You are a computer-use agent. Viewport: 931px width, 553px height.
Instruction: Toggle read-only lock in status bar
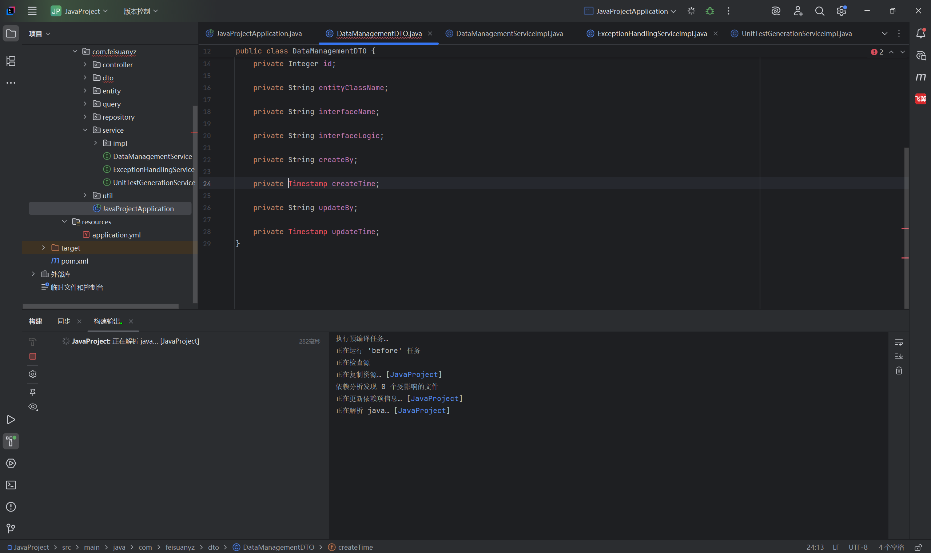[x=918, y=548]
